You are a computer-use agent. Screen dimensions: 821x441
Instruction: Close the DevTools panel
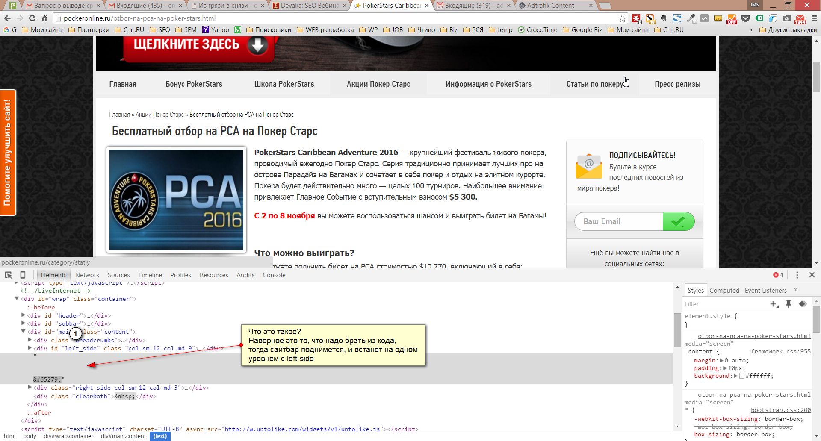point(812,275)
